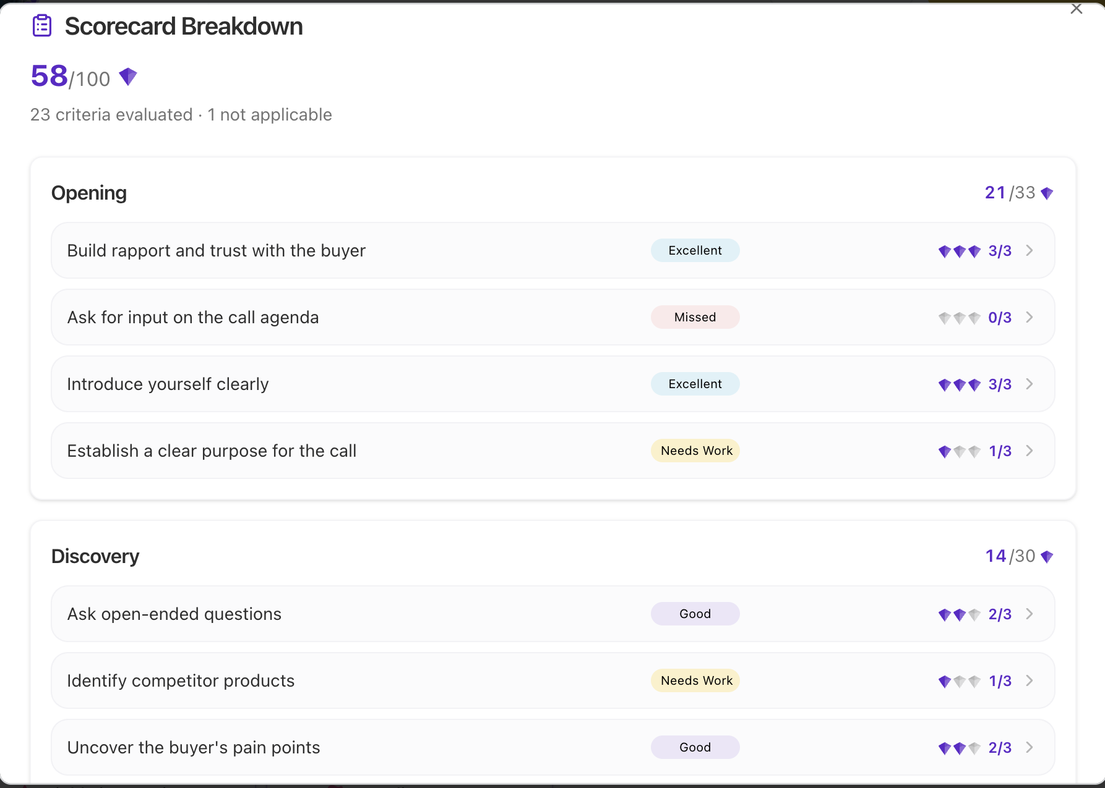Expand the Build rapport and trust criterion
This screenshot has width=1105, height=788.
click(1029, 250)
